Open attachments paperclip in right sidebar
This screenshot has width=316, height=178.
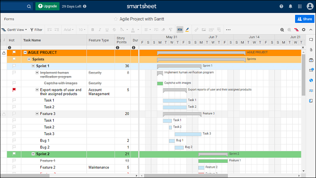[311, 50]
